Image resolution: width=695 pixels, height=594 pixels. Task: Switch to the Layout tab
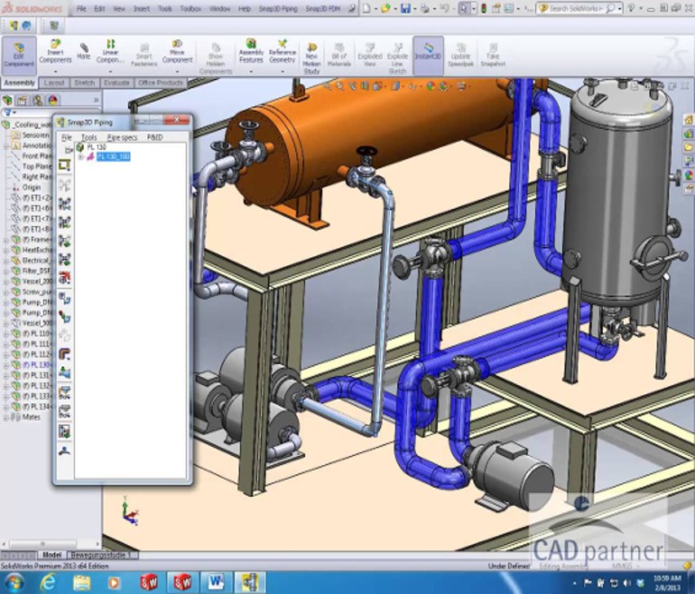coord(54,83)
